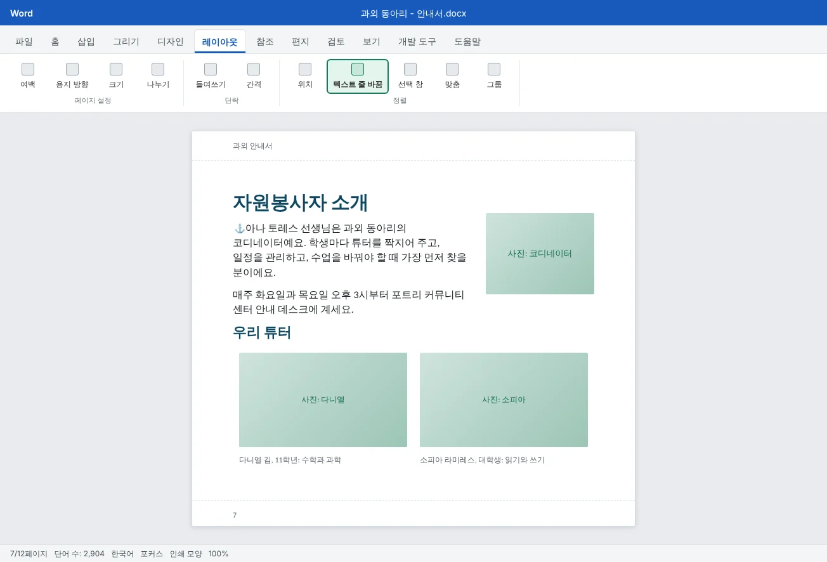
Task: Switch to the 홈 tab
Action: 55,42
